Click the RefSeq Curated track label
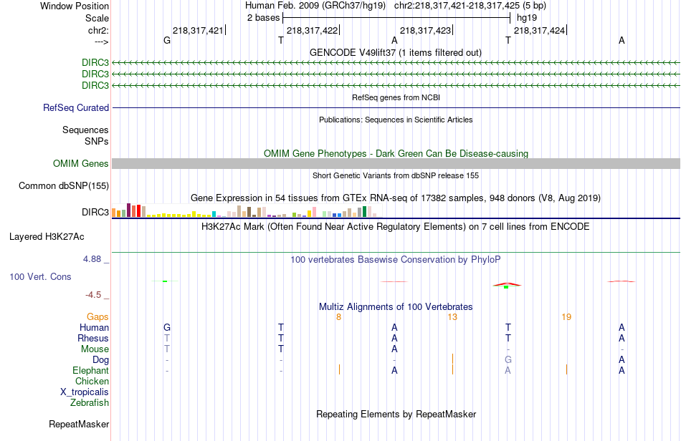This screenshot has height=441, width=681. click(75, 107)
